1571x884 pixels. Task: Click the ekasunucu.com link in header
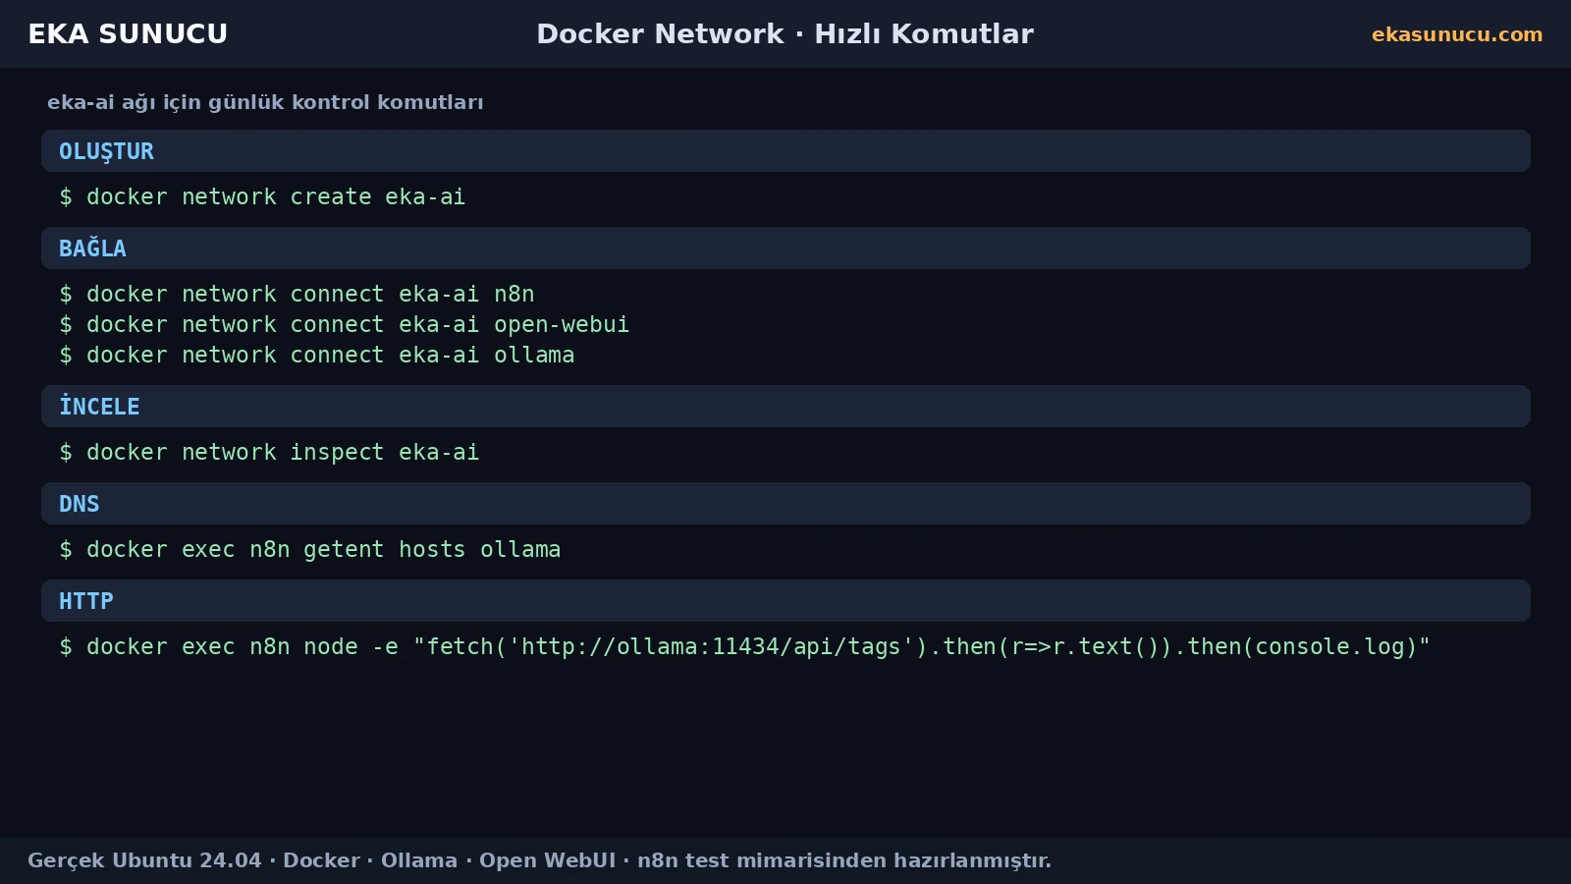pos(1457,34)
